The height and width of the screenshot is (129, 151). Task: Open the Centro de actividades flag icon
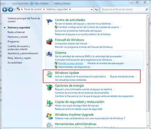point(49,22)
